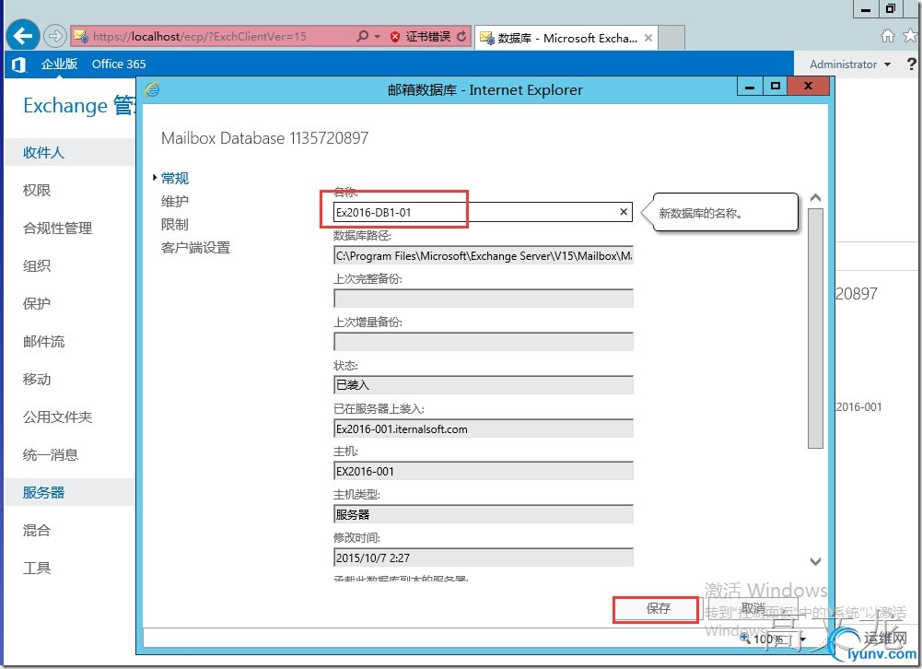Switch to the Office 365 tab
922x669 pixels.
[119, 64]
